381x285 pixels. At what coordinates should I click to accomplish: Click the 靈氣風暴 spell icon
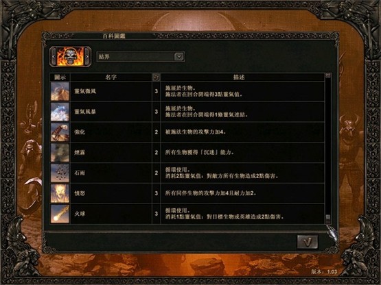point(60,112)
